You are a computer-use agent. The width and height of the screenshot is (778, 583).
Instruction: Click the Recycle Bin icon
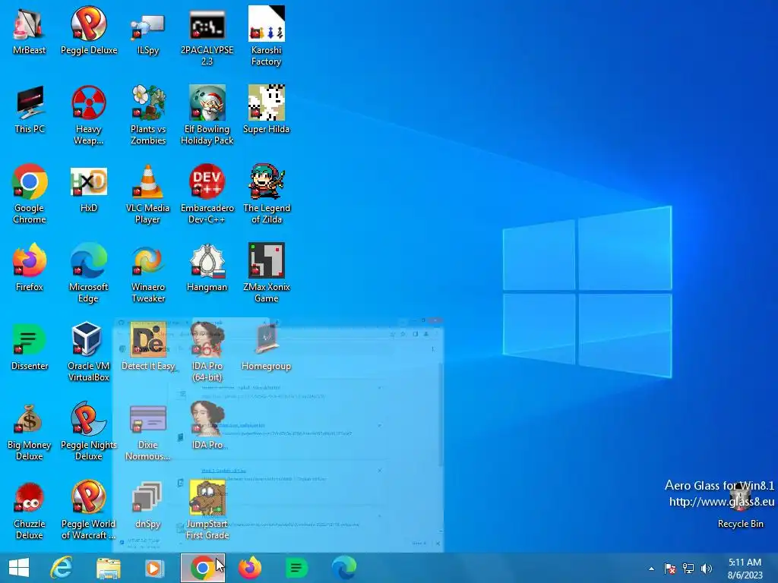click(x=740, y=504)
